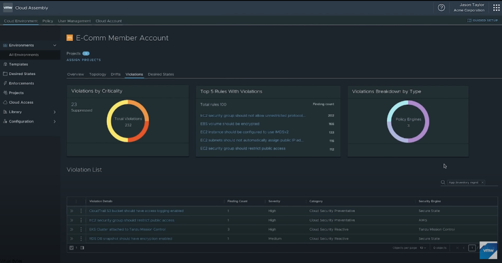Sort by the Severity column header
This screenshot has width=502, height=263.
pyautogui.click(x=274, y=201)
